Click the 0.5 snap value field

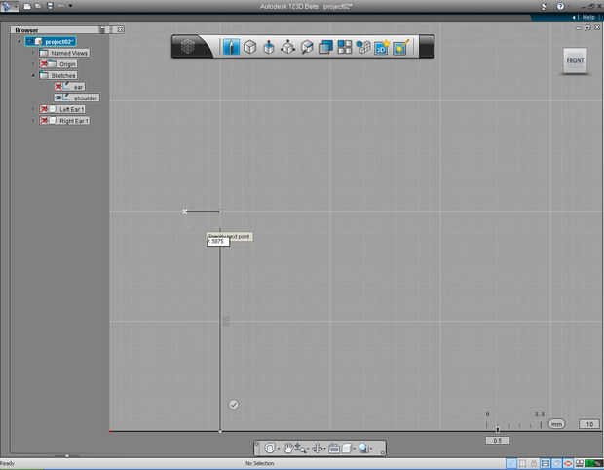click(497, 441)
